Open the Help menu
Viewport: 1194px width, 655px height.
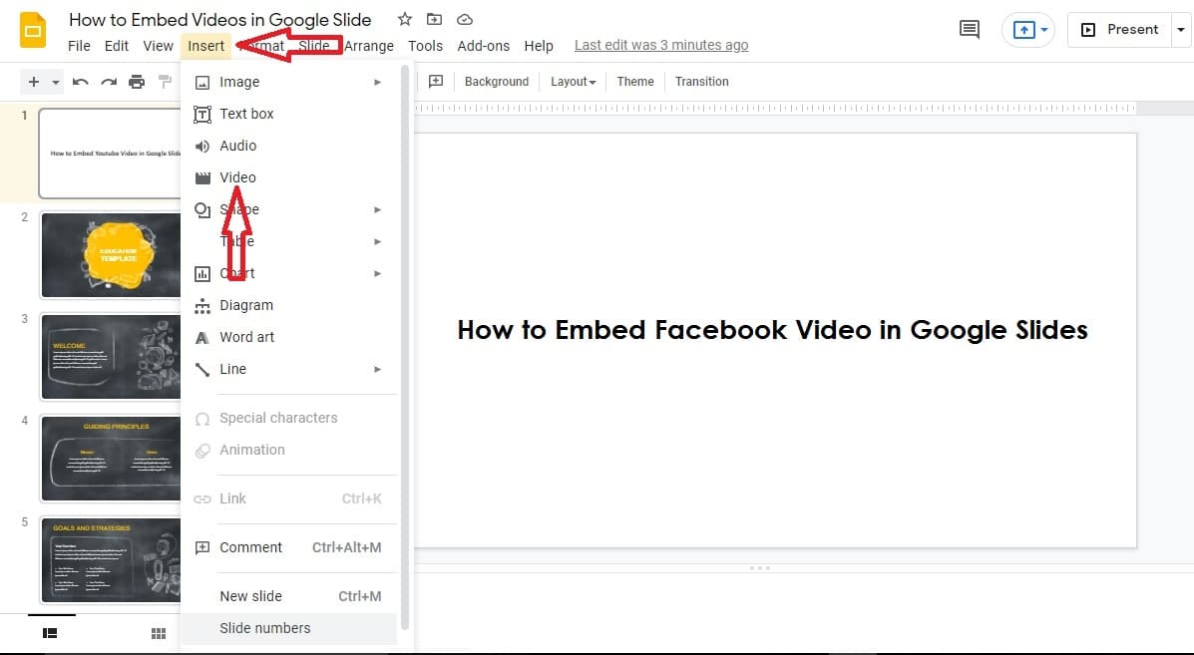539,46
